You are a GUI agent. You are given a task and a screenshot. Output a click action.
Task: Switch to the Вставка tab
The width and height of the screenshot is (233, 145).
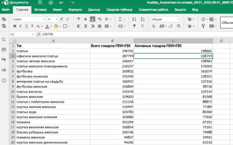[40, 10]
